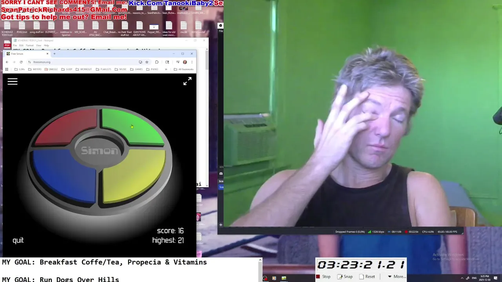Select Addition to Spiel.txt desktop file
Image resolution: width=502 pixels, height=282 pixels.
coord(66,29)
